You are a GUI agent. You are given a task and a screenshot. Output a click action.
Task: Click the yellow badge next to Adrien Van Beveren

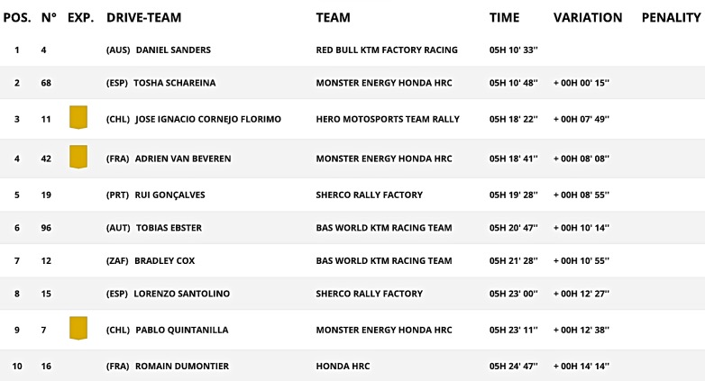pyautogui.click(x=78, y=158)
